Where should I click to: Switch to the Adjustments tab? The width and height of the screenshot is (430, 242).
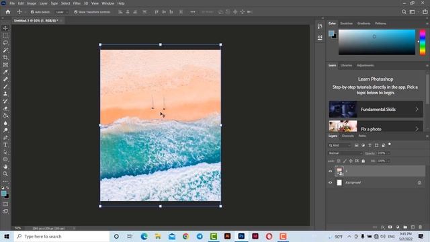[365, 66]
